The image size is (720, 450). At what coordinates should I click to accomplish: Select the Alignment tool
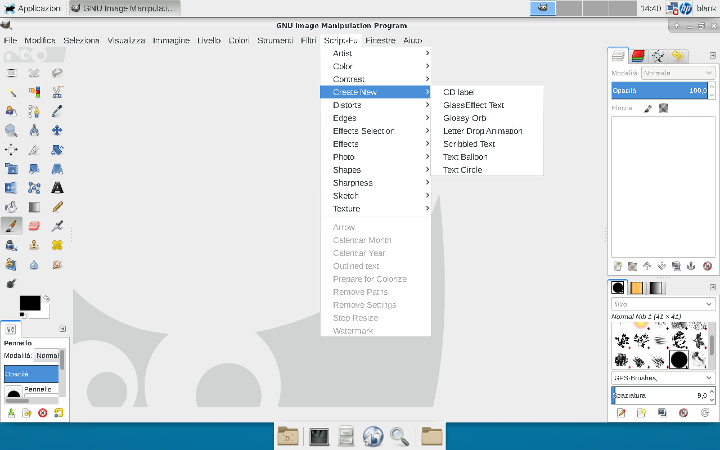click(x=11, y=150)
